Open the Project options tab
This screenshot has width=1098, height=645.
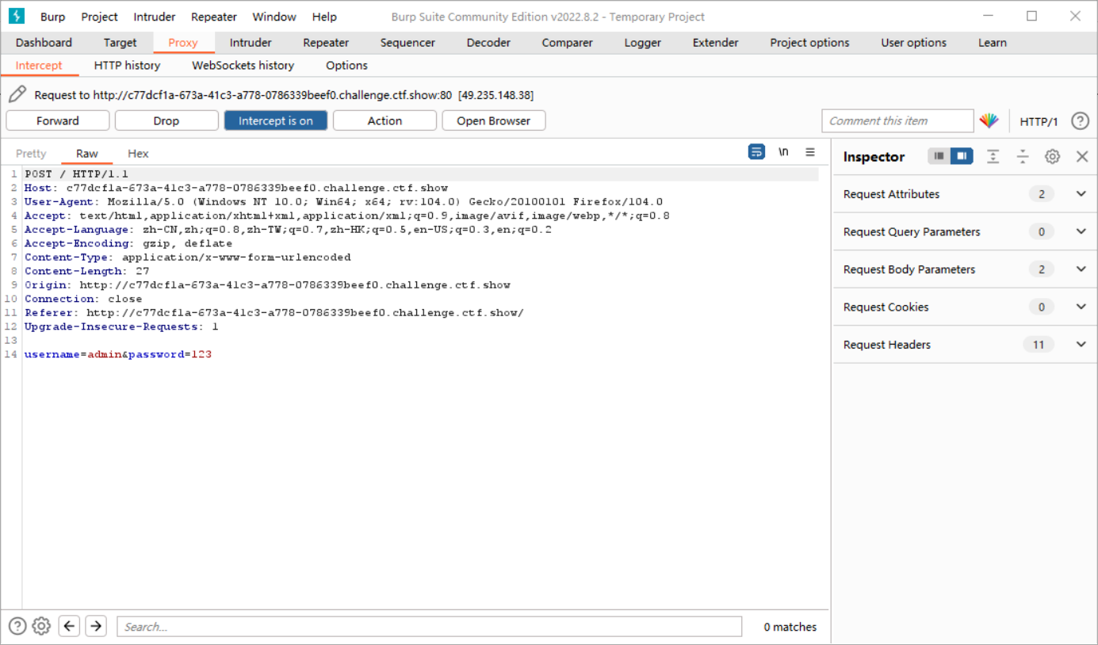click(x=809, y=43)
